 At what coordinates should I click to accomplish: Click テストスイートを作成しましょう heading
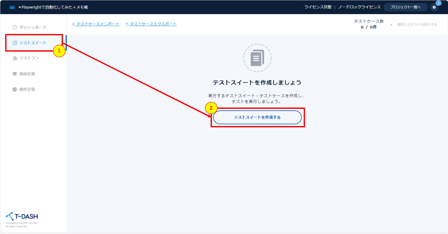coord(257,83)
